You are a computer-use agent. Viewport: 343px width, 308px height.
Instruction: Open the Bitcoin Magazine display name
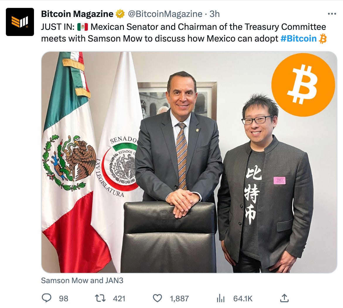pos(77,14)
